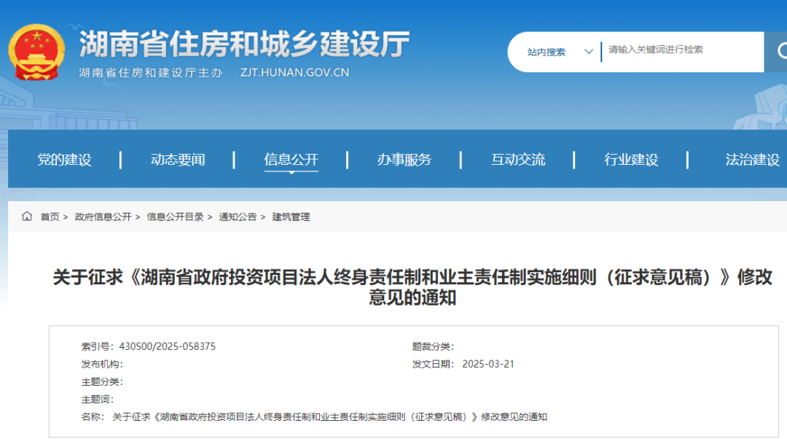Open the 行业建设 section
787x439 pixels.
(633, 159)
